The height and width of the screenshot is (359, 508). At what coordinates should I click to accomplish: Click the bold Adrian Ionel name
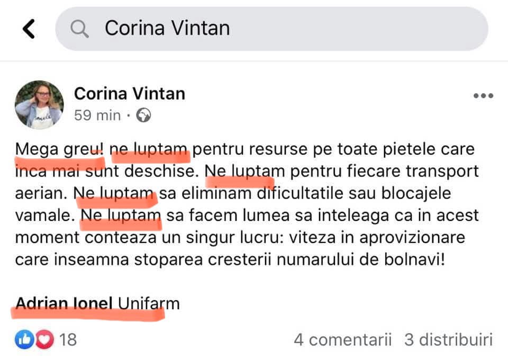pos(64,303)
